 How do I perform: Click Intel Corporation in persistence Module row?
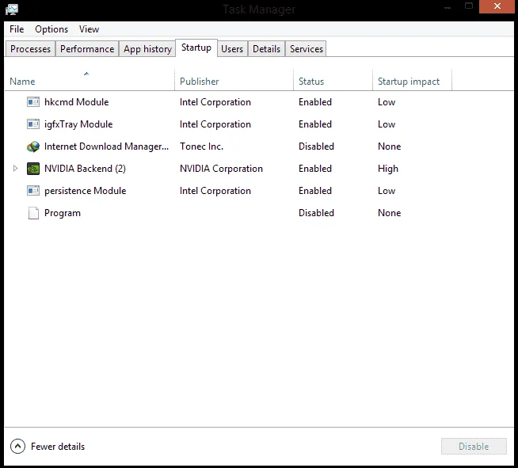point(215,191)
